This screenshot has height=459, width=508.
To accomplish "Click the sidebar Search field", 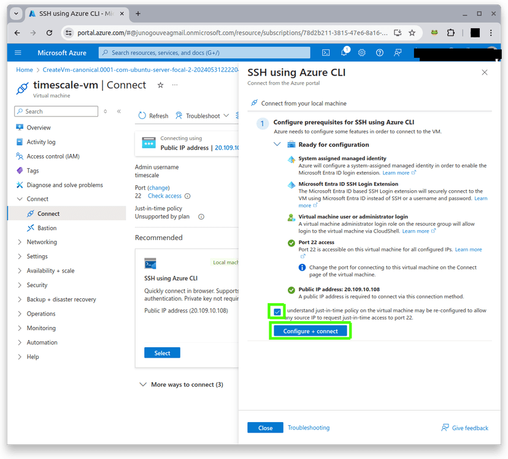I will (x=56, y=111).
